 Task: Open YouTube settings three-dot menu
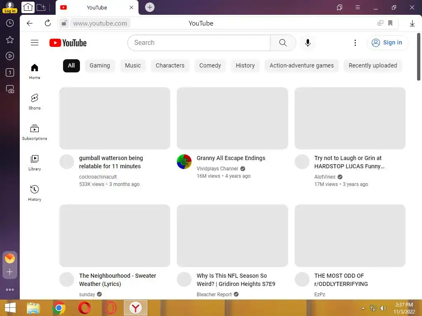pos(355,43)
